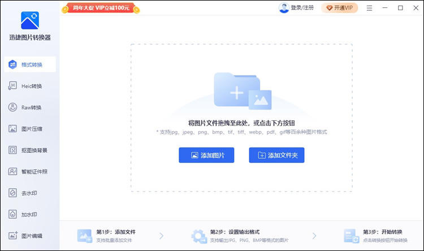Click 将图片文件拖拽至此处 prompt text

[241, 123]
